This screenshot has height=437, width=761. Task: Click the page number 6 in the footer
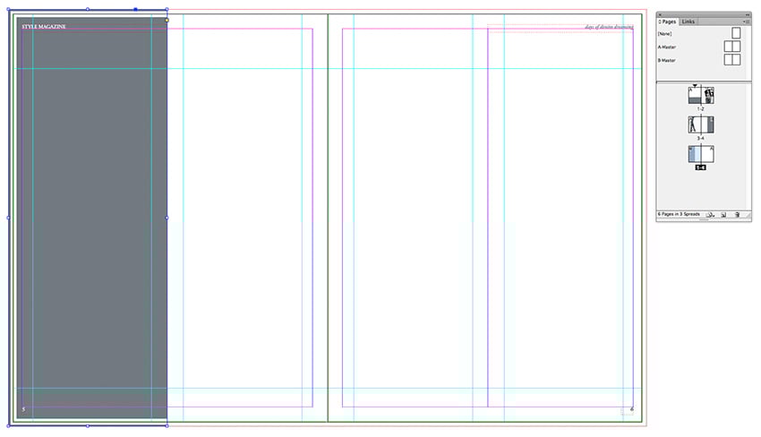click(631, 409)
